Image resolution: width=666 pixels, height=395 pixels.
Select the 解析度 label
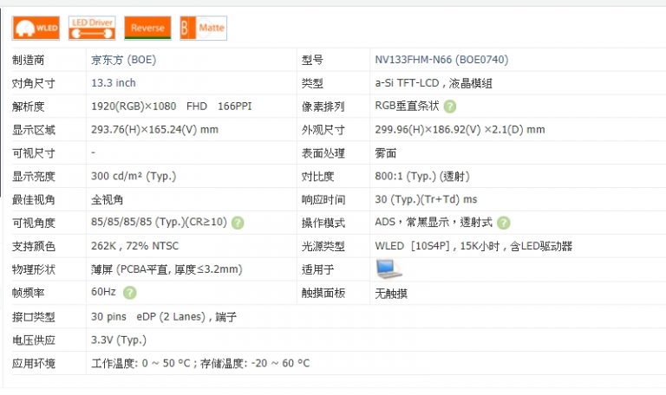coord(28,107)
